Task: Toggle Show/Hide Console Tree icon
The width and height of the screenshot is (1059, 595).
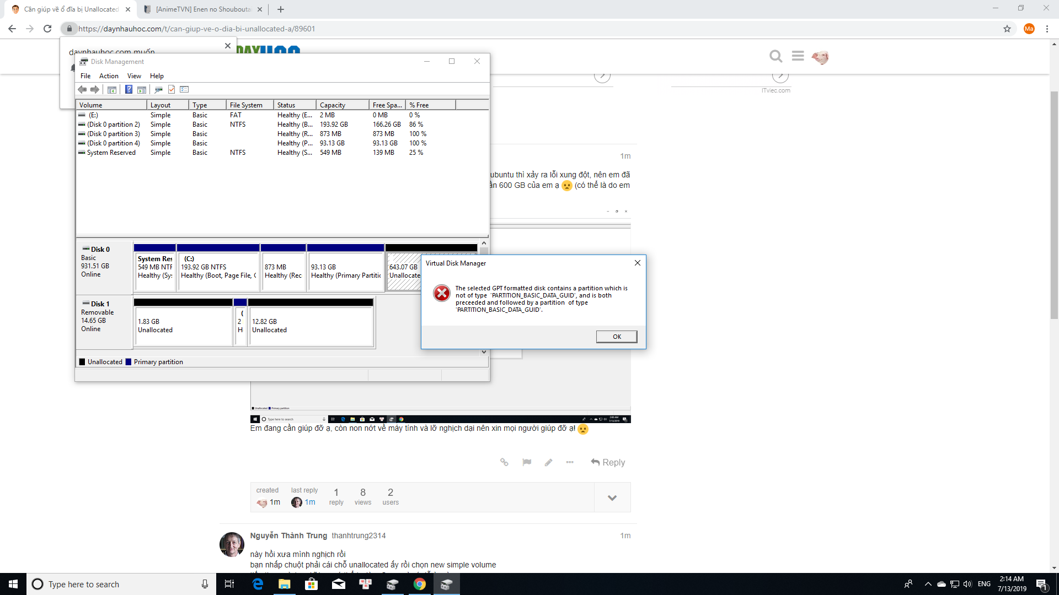Action: pyautogui.click(x=112, y=89)
